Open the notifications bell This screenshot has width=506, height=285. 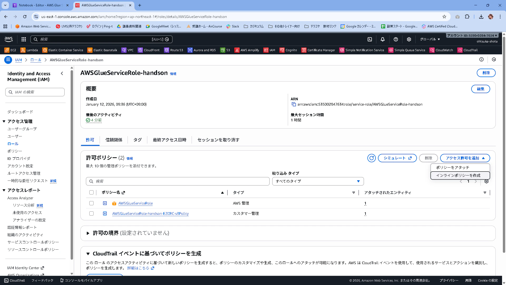[x=382, y=39]
